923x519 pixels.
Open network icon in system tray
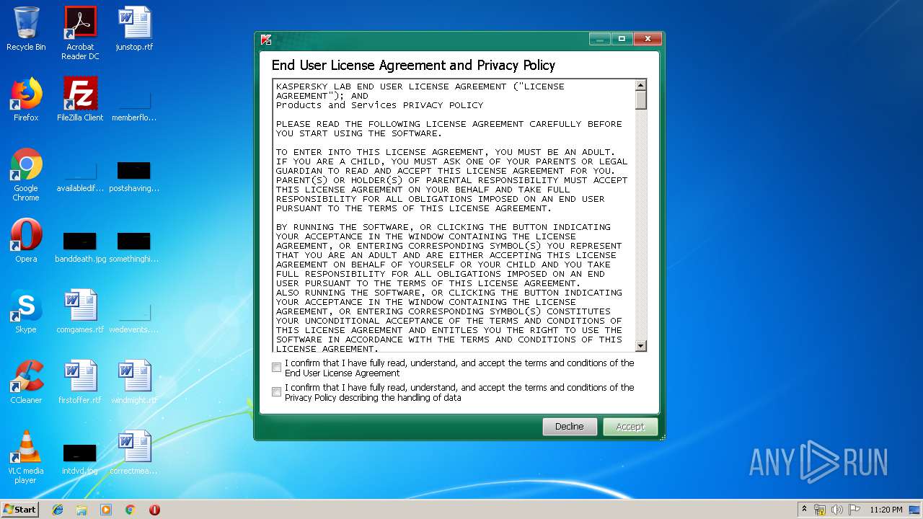[821, 510]
